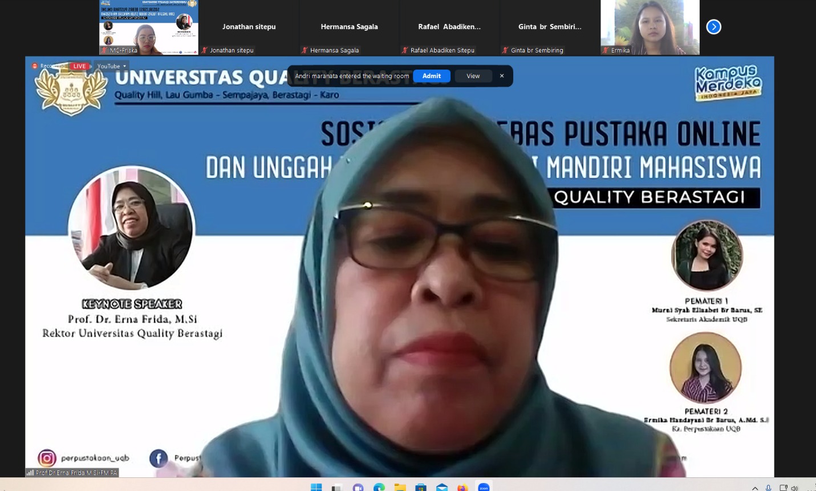
Task: Click Ermika's muted microphone icon
Action: coord(606,50)
